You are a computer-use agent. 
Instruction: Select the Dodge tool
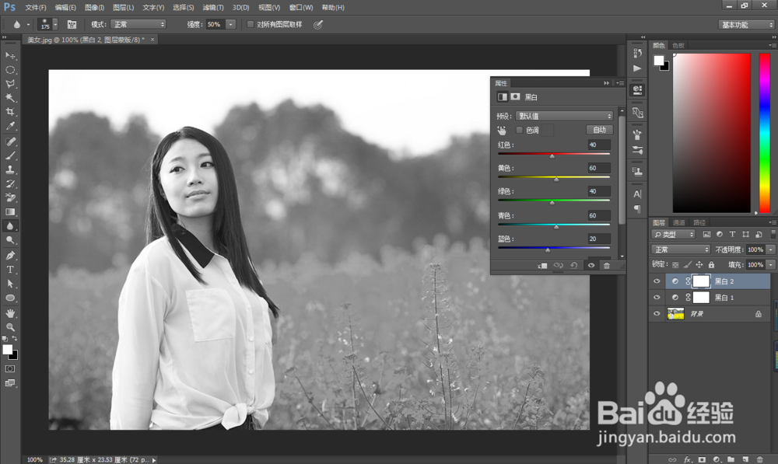click(x=10, y=240)
